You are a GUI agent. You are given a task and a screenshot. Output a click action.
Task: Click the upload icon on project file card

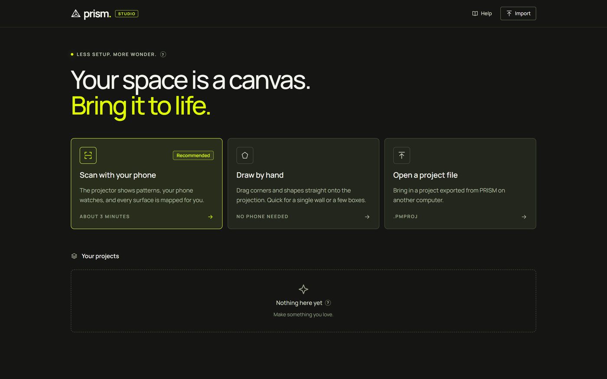[401, 155]
